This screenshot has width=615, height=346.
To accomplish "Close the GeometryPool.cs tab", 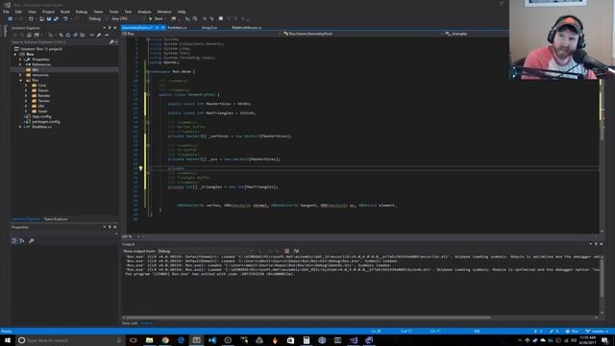I will click(x=163, y=28).
